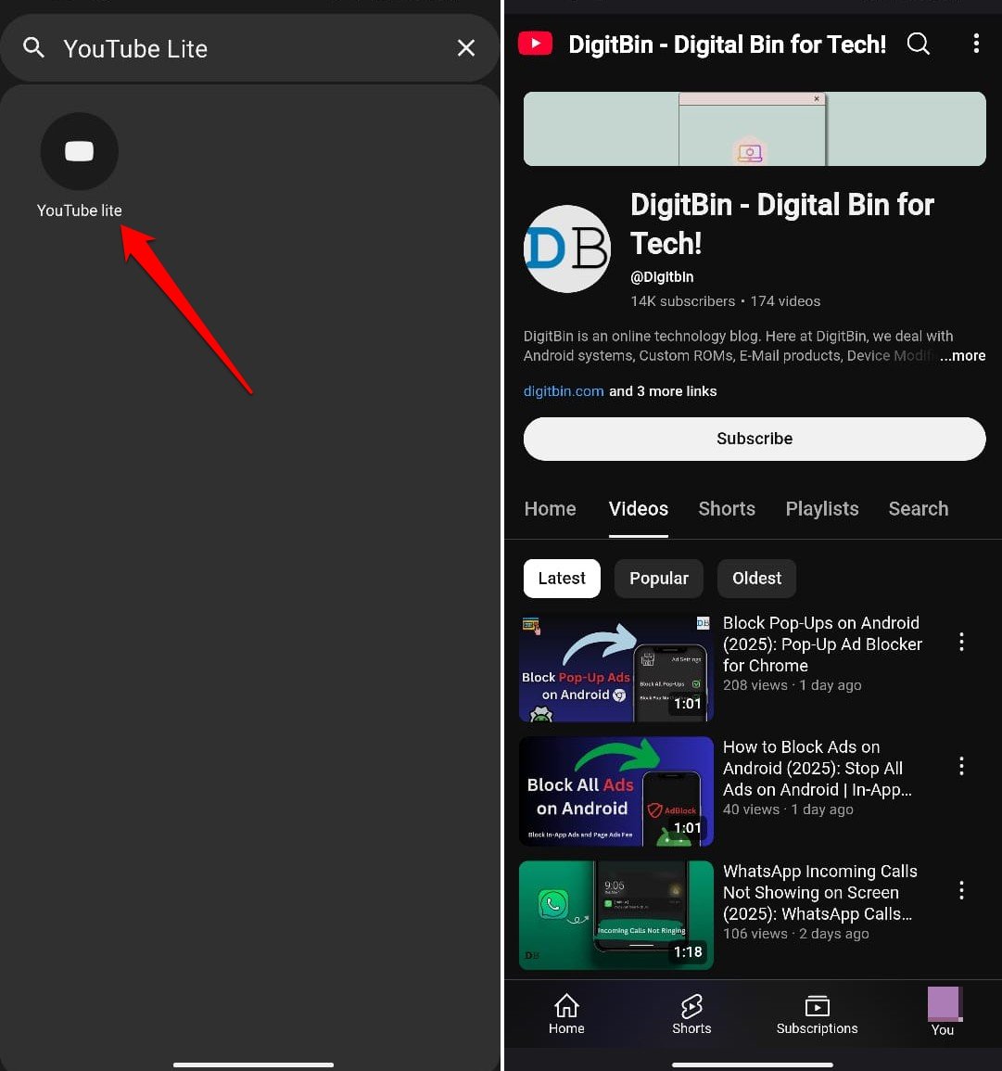Sort videos by Popular chip
Screen dimensions: 1002x1071
click(x=659, y=579)
